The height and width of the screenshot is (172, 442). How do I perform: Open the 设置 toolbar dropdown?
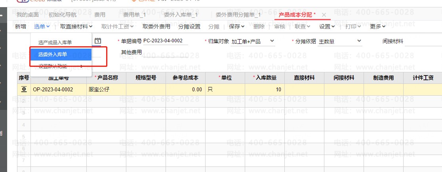coord(327,26)
